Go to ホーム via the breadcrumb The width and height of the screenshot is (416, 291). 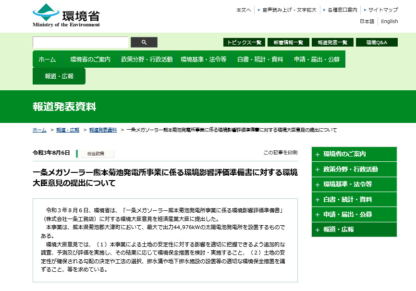pos(39,130)
